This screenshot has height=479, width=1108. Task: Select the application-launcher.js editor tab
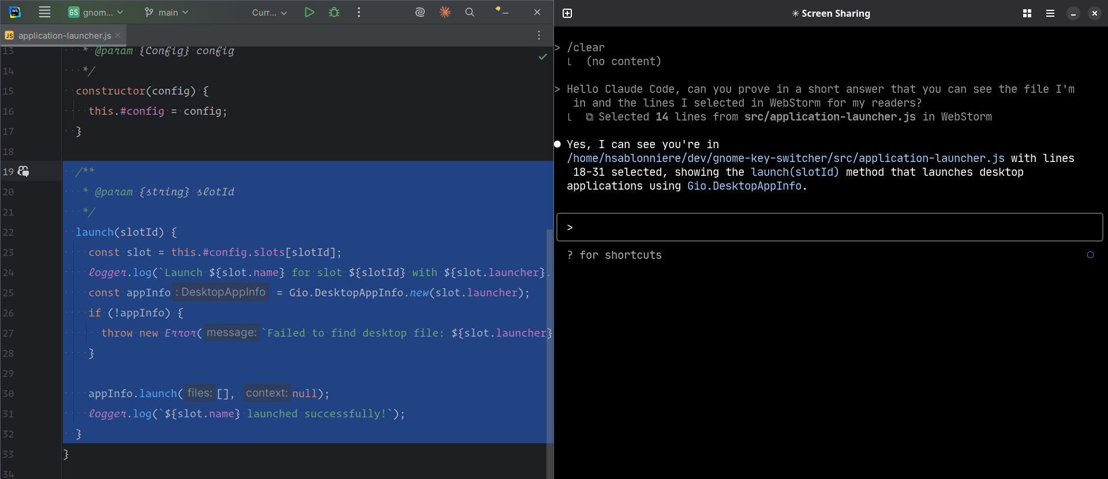pos(64,35)
